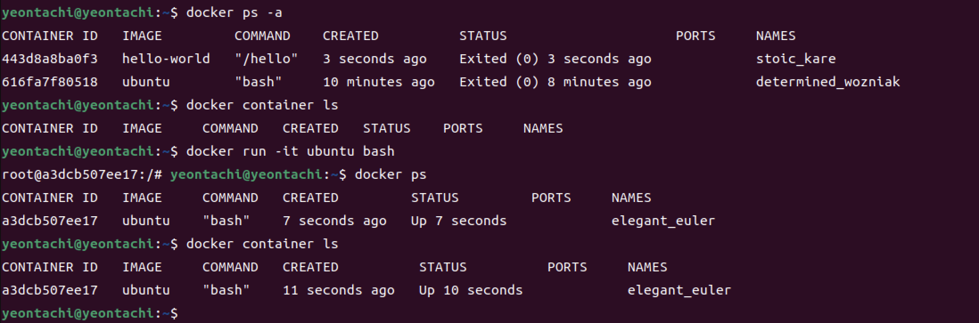The width and height of the screenshot is (979, 323).
Task: Click the last elegant_euler name entry
Action: coord(679,291)
